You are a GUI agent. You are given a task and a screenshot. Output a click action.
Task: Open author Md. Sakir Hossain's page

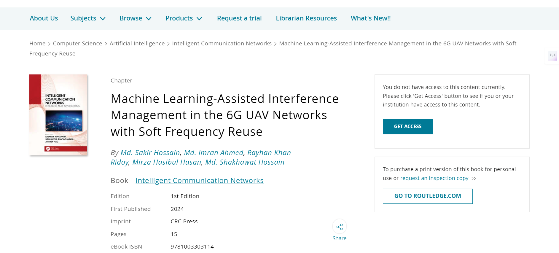click(x=150, y=153)
